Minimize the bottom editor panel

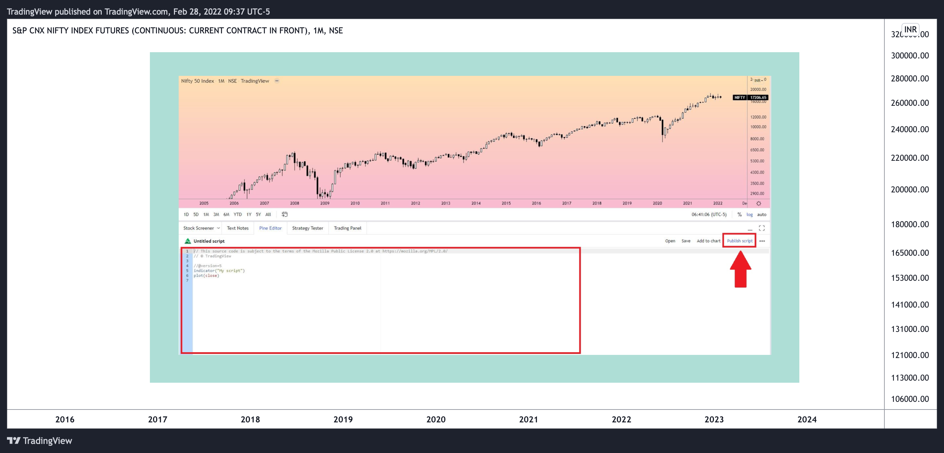click(750, 229)
